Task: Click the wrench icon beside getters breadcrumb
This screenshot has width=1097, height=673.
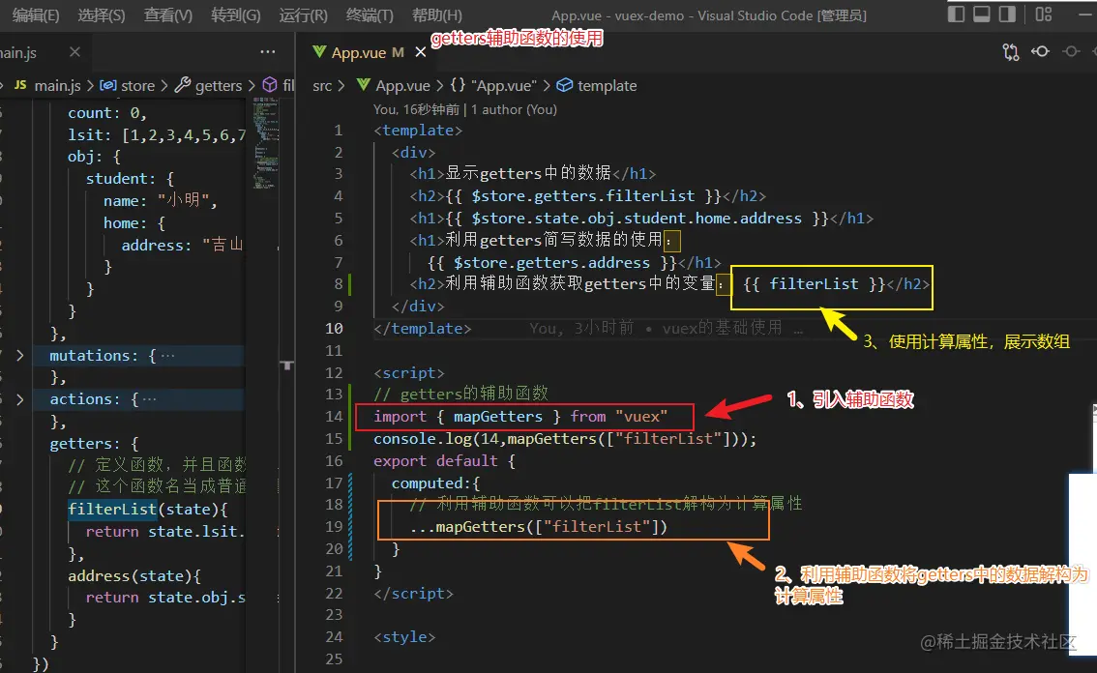Action: coord(182,85)
